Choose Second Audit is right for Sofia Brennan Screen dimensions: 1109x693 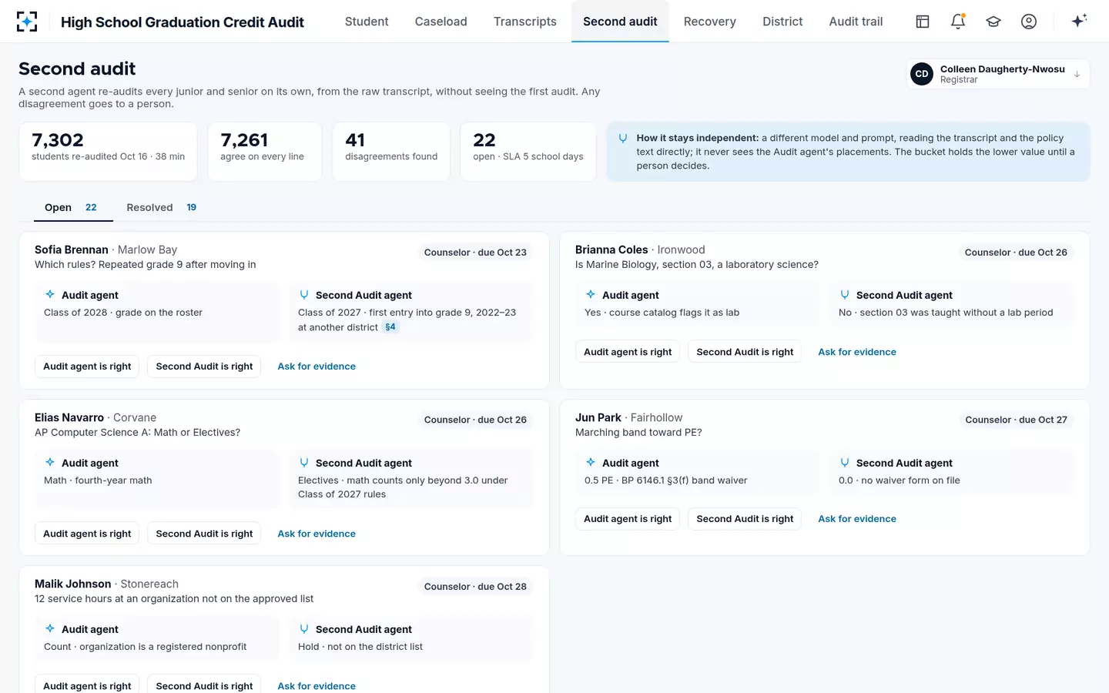[x=204, y=367]
